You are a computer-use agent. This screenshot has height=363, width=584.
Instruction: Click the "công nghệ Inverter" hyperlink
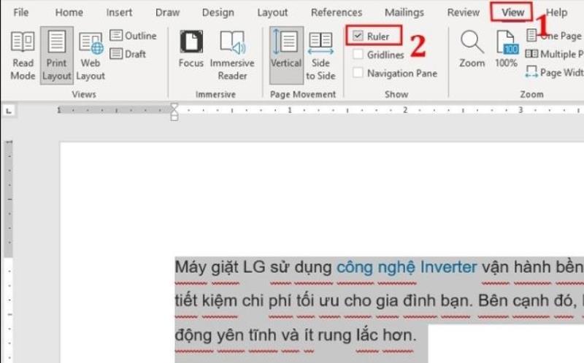tap(407, 268)
